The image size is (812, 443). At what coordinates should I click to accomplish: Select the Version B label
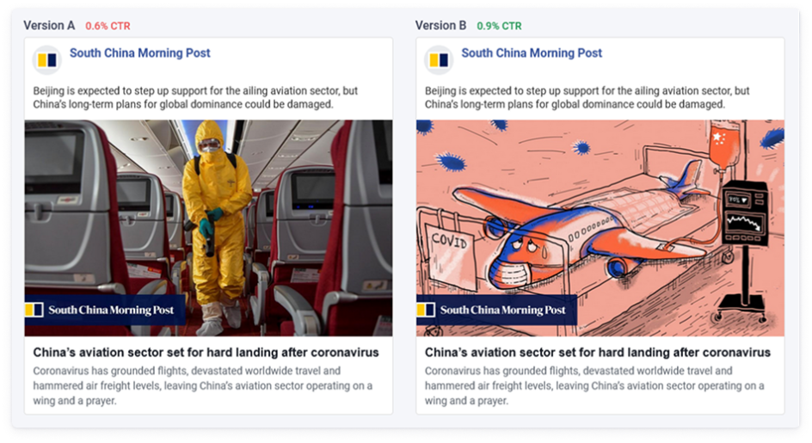pyautogui.click(x=440, y=26)
